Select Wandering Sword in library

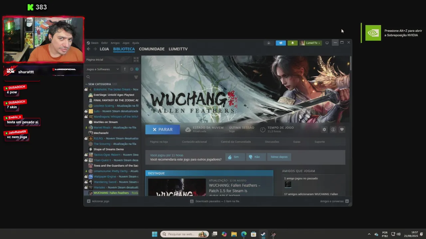pos(112,182)
